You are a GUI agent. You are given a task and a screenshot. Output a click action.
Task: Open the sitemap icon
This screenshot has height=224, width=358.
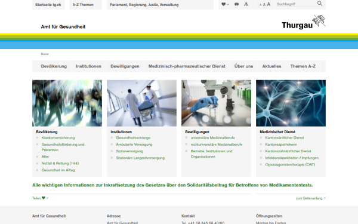(x=246, y=4)
